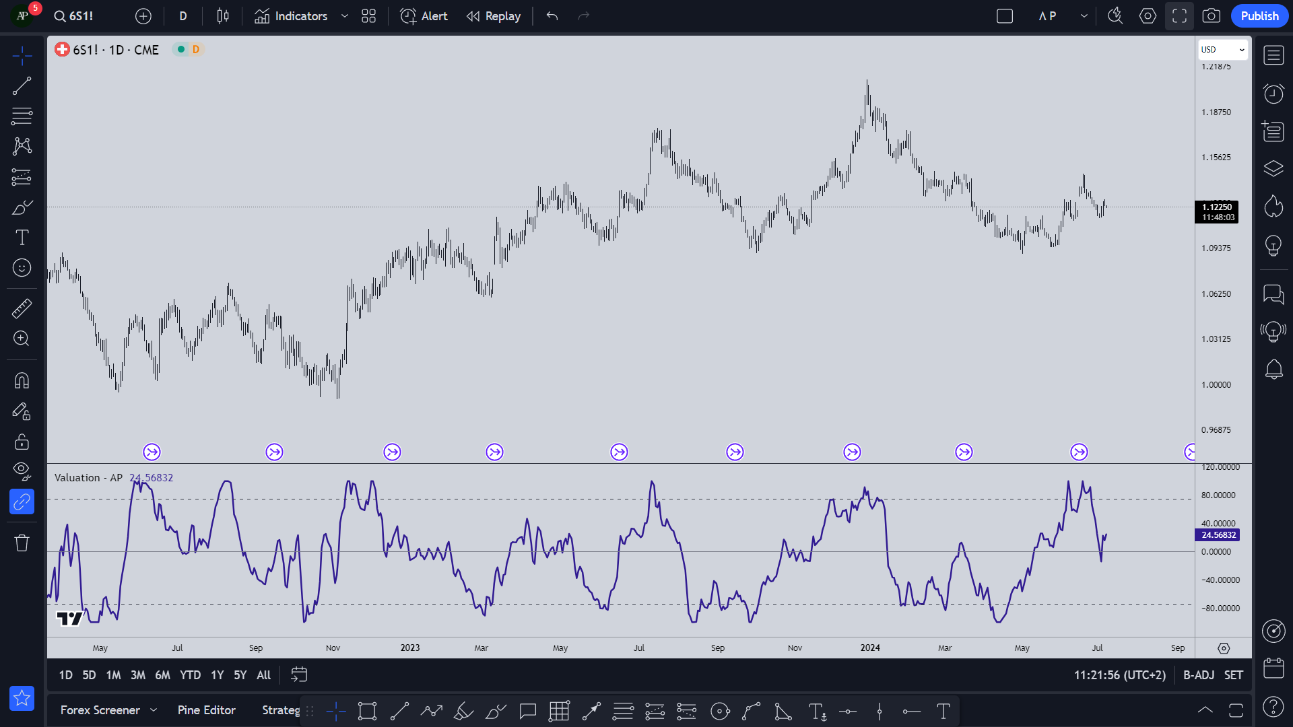Select the text tool in the left toolbar
Viewport: 1293px width, 727px height.
tap(22, 237)
